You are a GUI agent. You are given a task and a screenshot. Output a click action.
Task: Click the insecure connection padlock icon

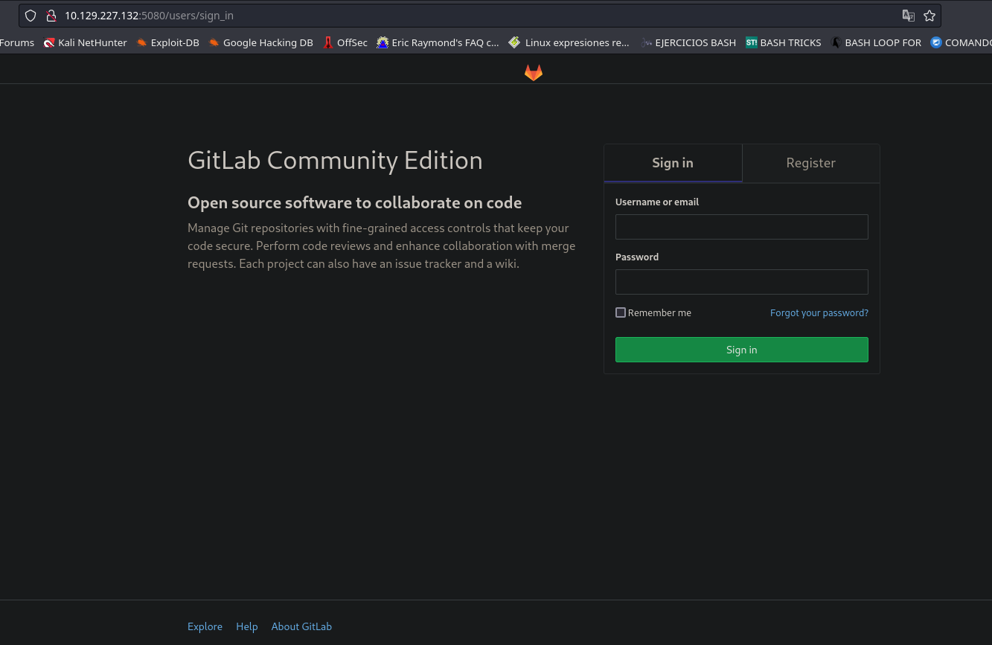pyautogui.click(x=51, y=16)
